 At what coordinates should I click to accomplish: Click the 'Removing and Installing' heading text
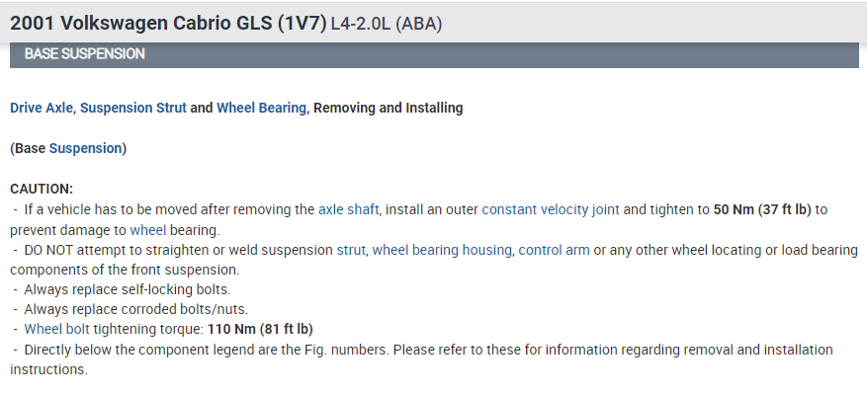[x=388, y=108]
